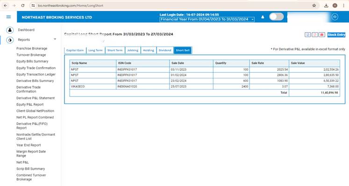Open the Chrome profile avatar
Image resolution: width=349 pixels, height=186 pixels.
[335, 6]
